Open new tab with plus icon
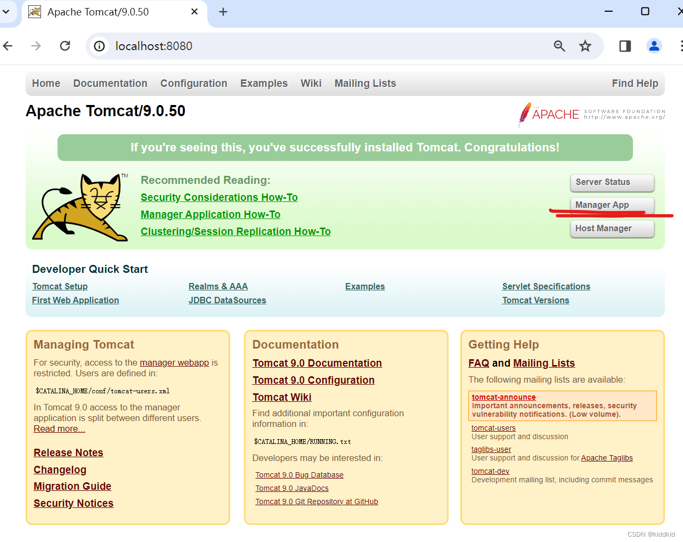Image resolution: width=683 pixels, height=542 pixels. pyautogui.click(x=223, y=12)
